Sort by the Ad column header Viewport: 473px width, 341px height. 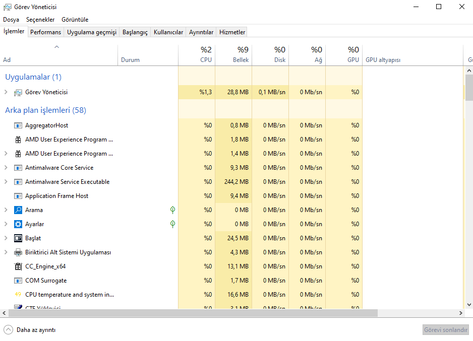tap(59, 55)
